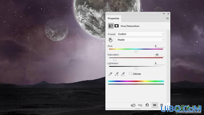
Task: Click the Hue/Saturation title text
Action: [130, 26]
